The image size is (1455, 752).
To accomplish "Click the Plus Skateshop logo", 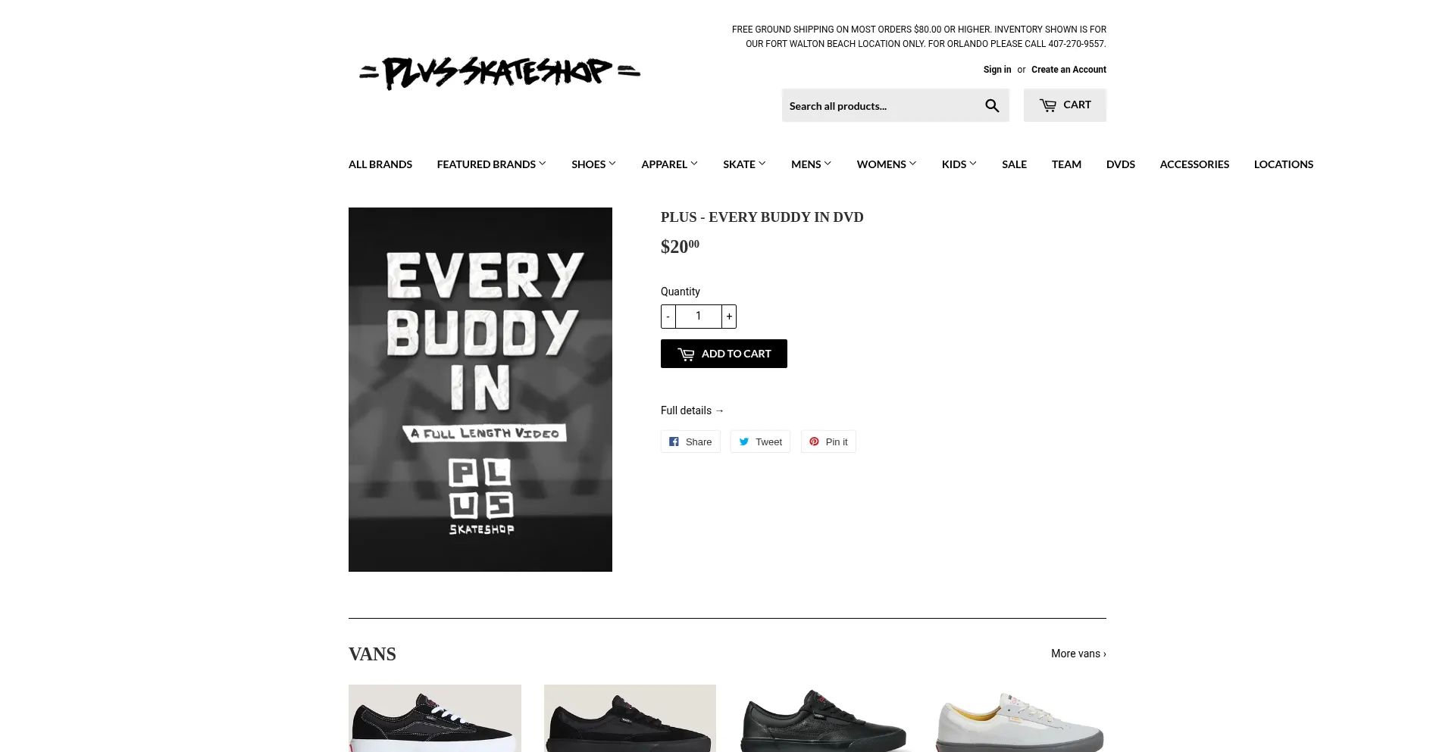I will click(x=499, y=73).
